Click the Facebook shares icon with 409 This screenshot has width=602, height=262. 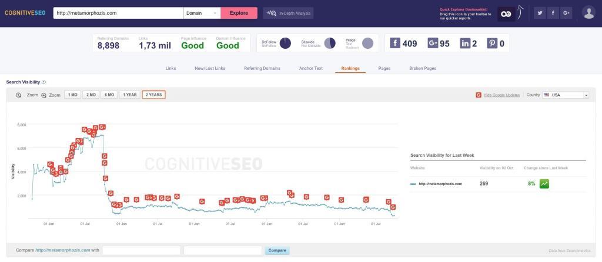(x=395, y=43)
